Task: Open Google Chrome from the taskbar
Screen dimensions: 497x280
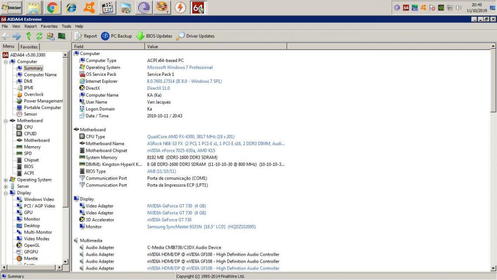Action: pos(54,7)
